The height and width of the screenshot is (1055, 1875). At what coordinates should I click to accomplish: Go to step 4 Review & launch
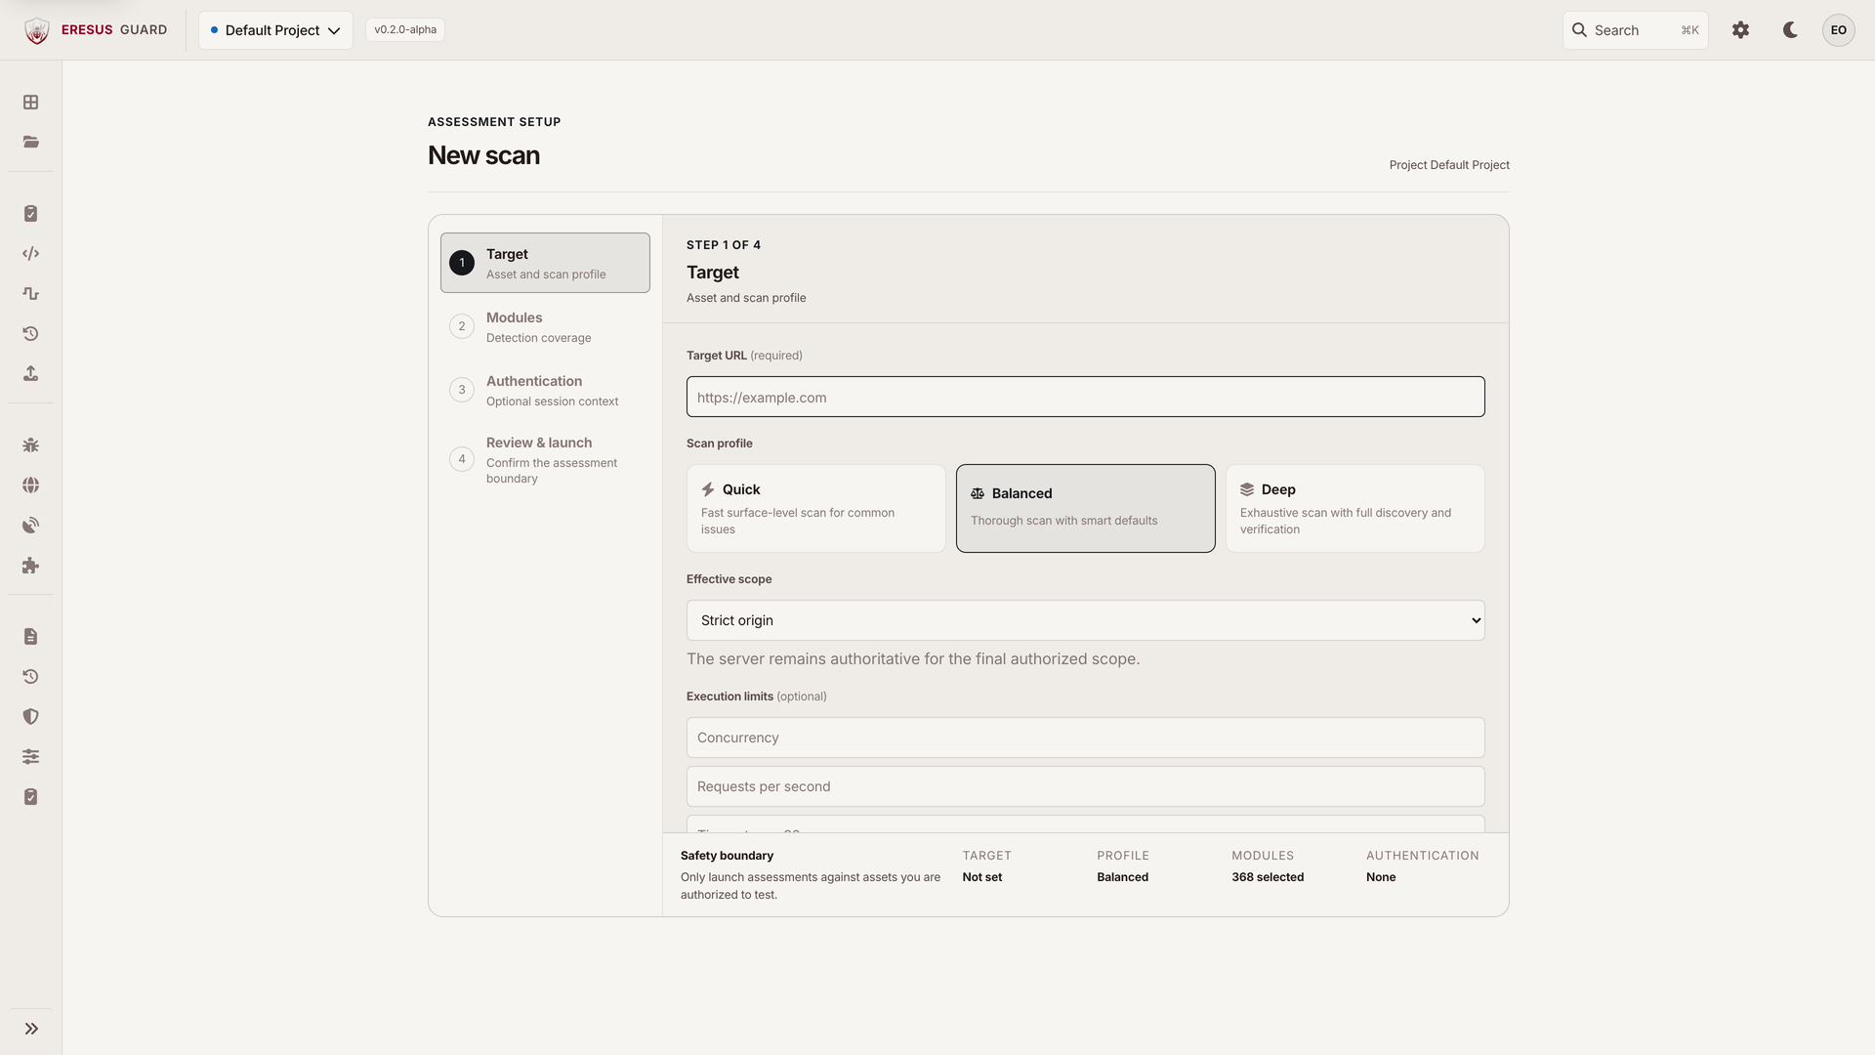545,459
